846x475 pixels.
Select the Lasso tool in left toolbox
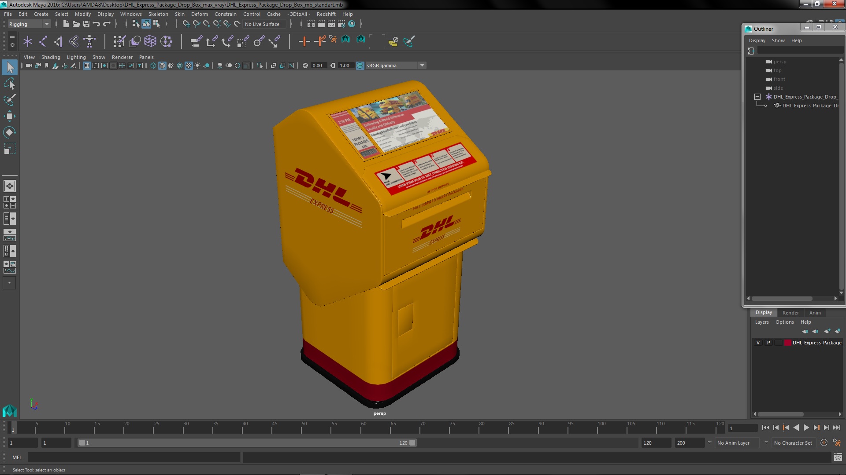[x=9, y=84]
